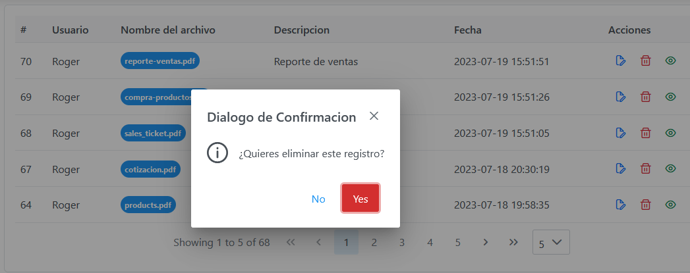Viewport: 690px width, 273px height.
Task: Confirm deletion with the red Yes button
Action: tap(360, 199)
